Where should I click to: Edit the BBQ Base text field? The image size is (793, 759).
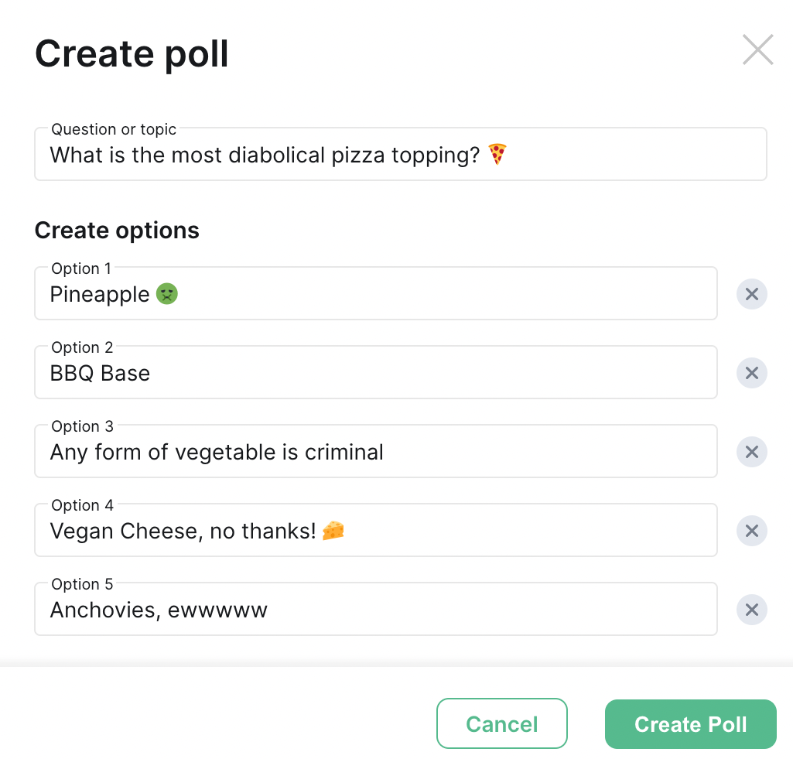click(x=376, y=372)
